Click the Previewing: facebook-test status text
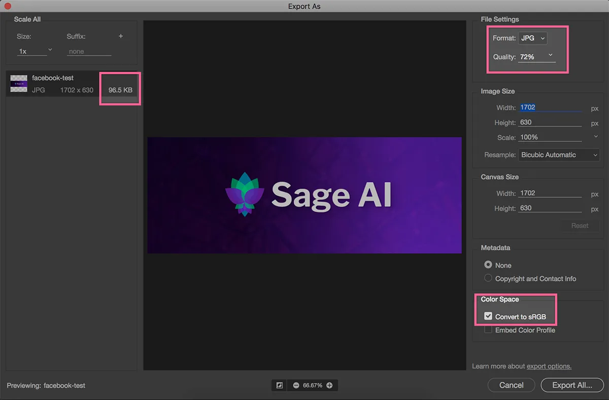Screen dimensions: 609x400 click(46, 385)
